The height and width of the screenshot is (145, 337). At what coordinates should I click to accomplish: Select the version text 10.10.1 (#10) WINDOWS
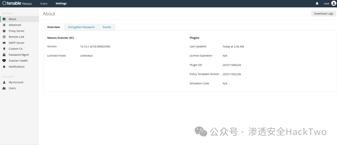(95, 46)
